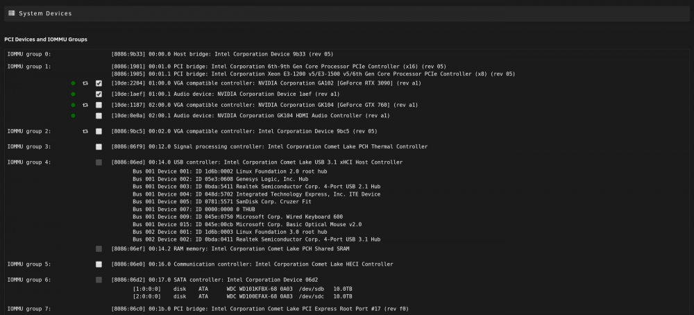
Task: Click the Integrated Technology Express ITE Device entry
Action: point(257,194)
